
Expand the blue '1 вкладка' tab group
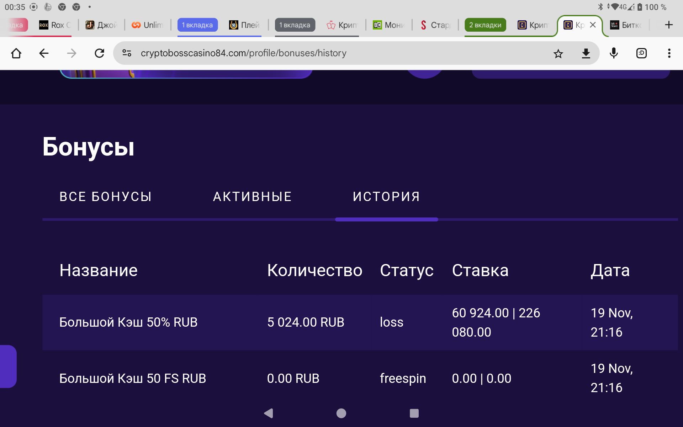click(x=197, y=25)
